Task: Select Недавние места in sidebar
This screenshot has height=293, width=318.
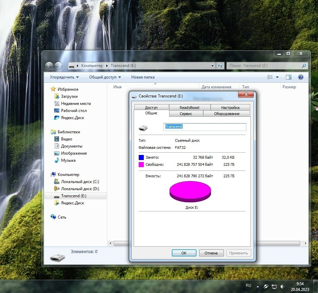Action: pos(76,104)
